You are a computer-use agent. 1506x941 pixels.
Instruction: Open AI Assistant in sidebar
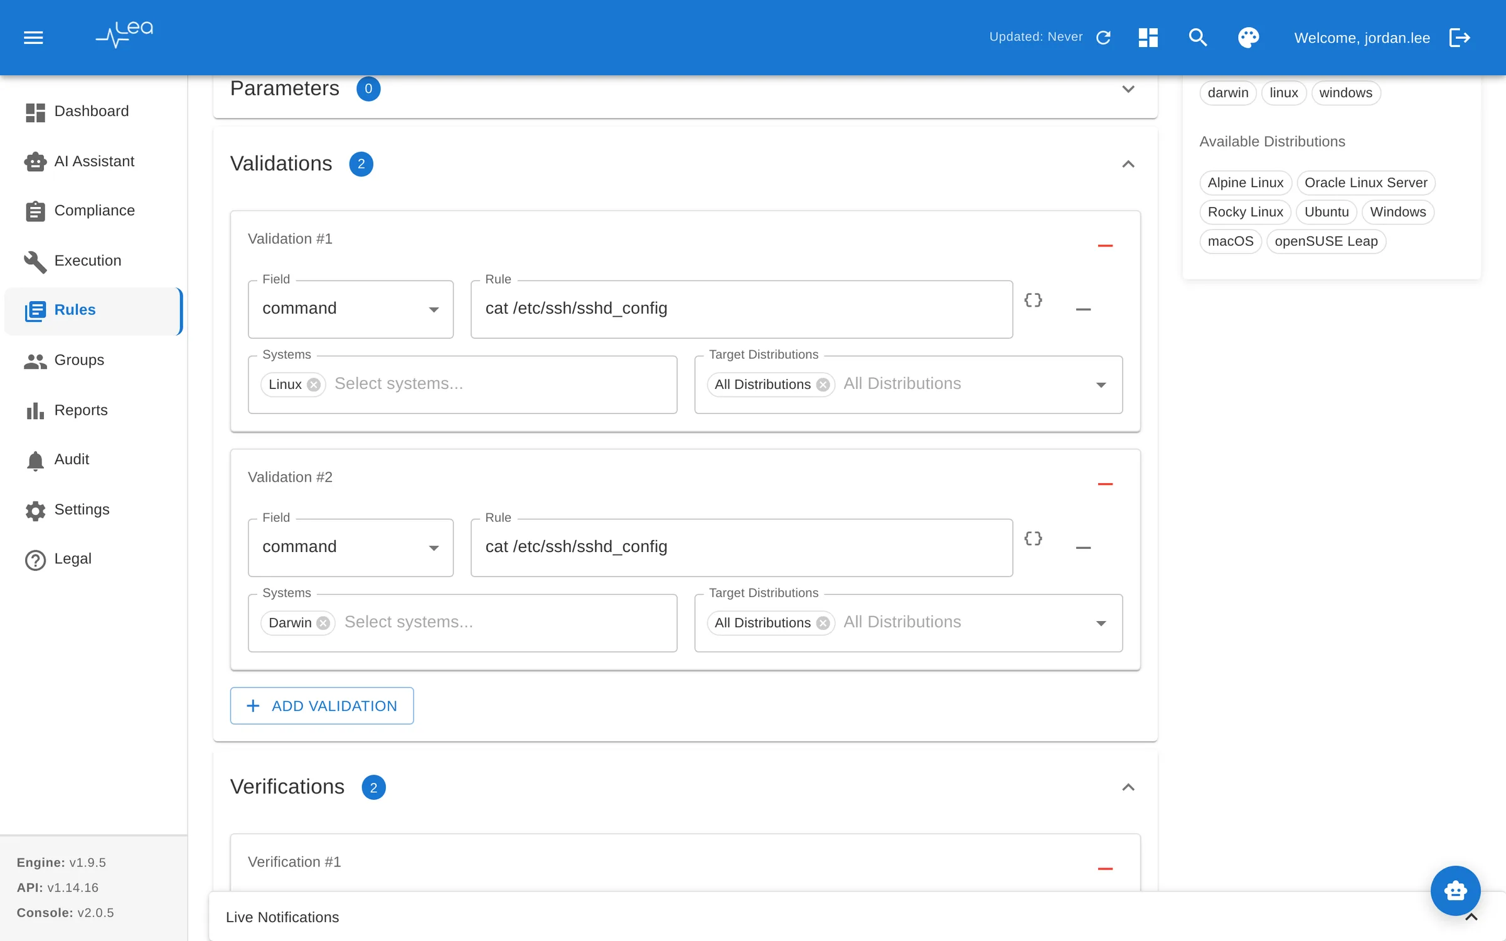(93, 161)
